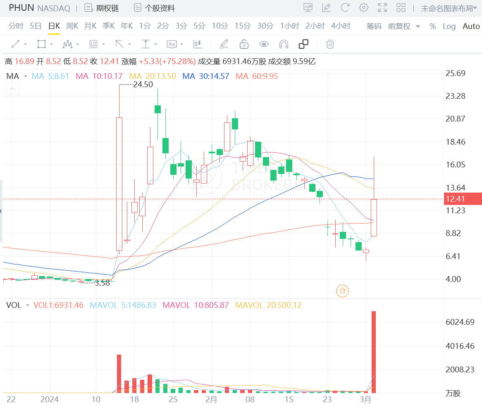Open the multi-chart grid layout icon
This screenshot has width=482, height=405.
401,8
